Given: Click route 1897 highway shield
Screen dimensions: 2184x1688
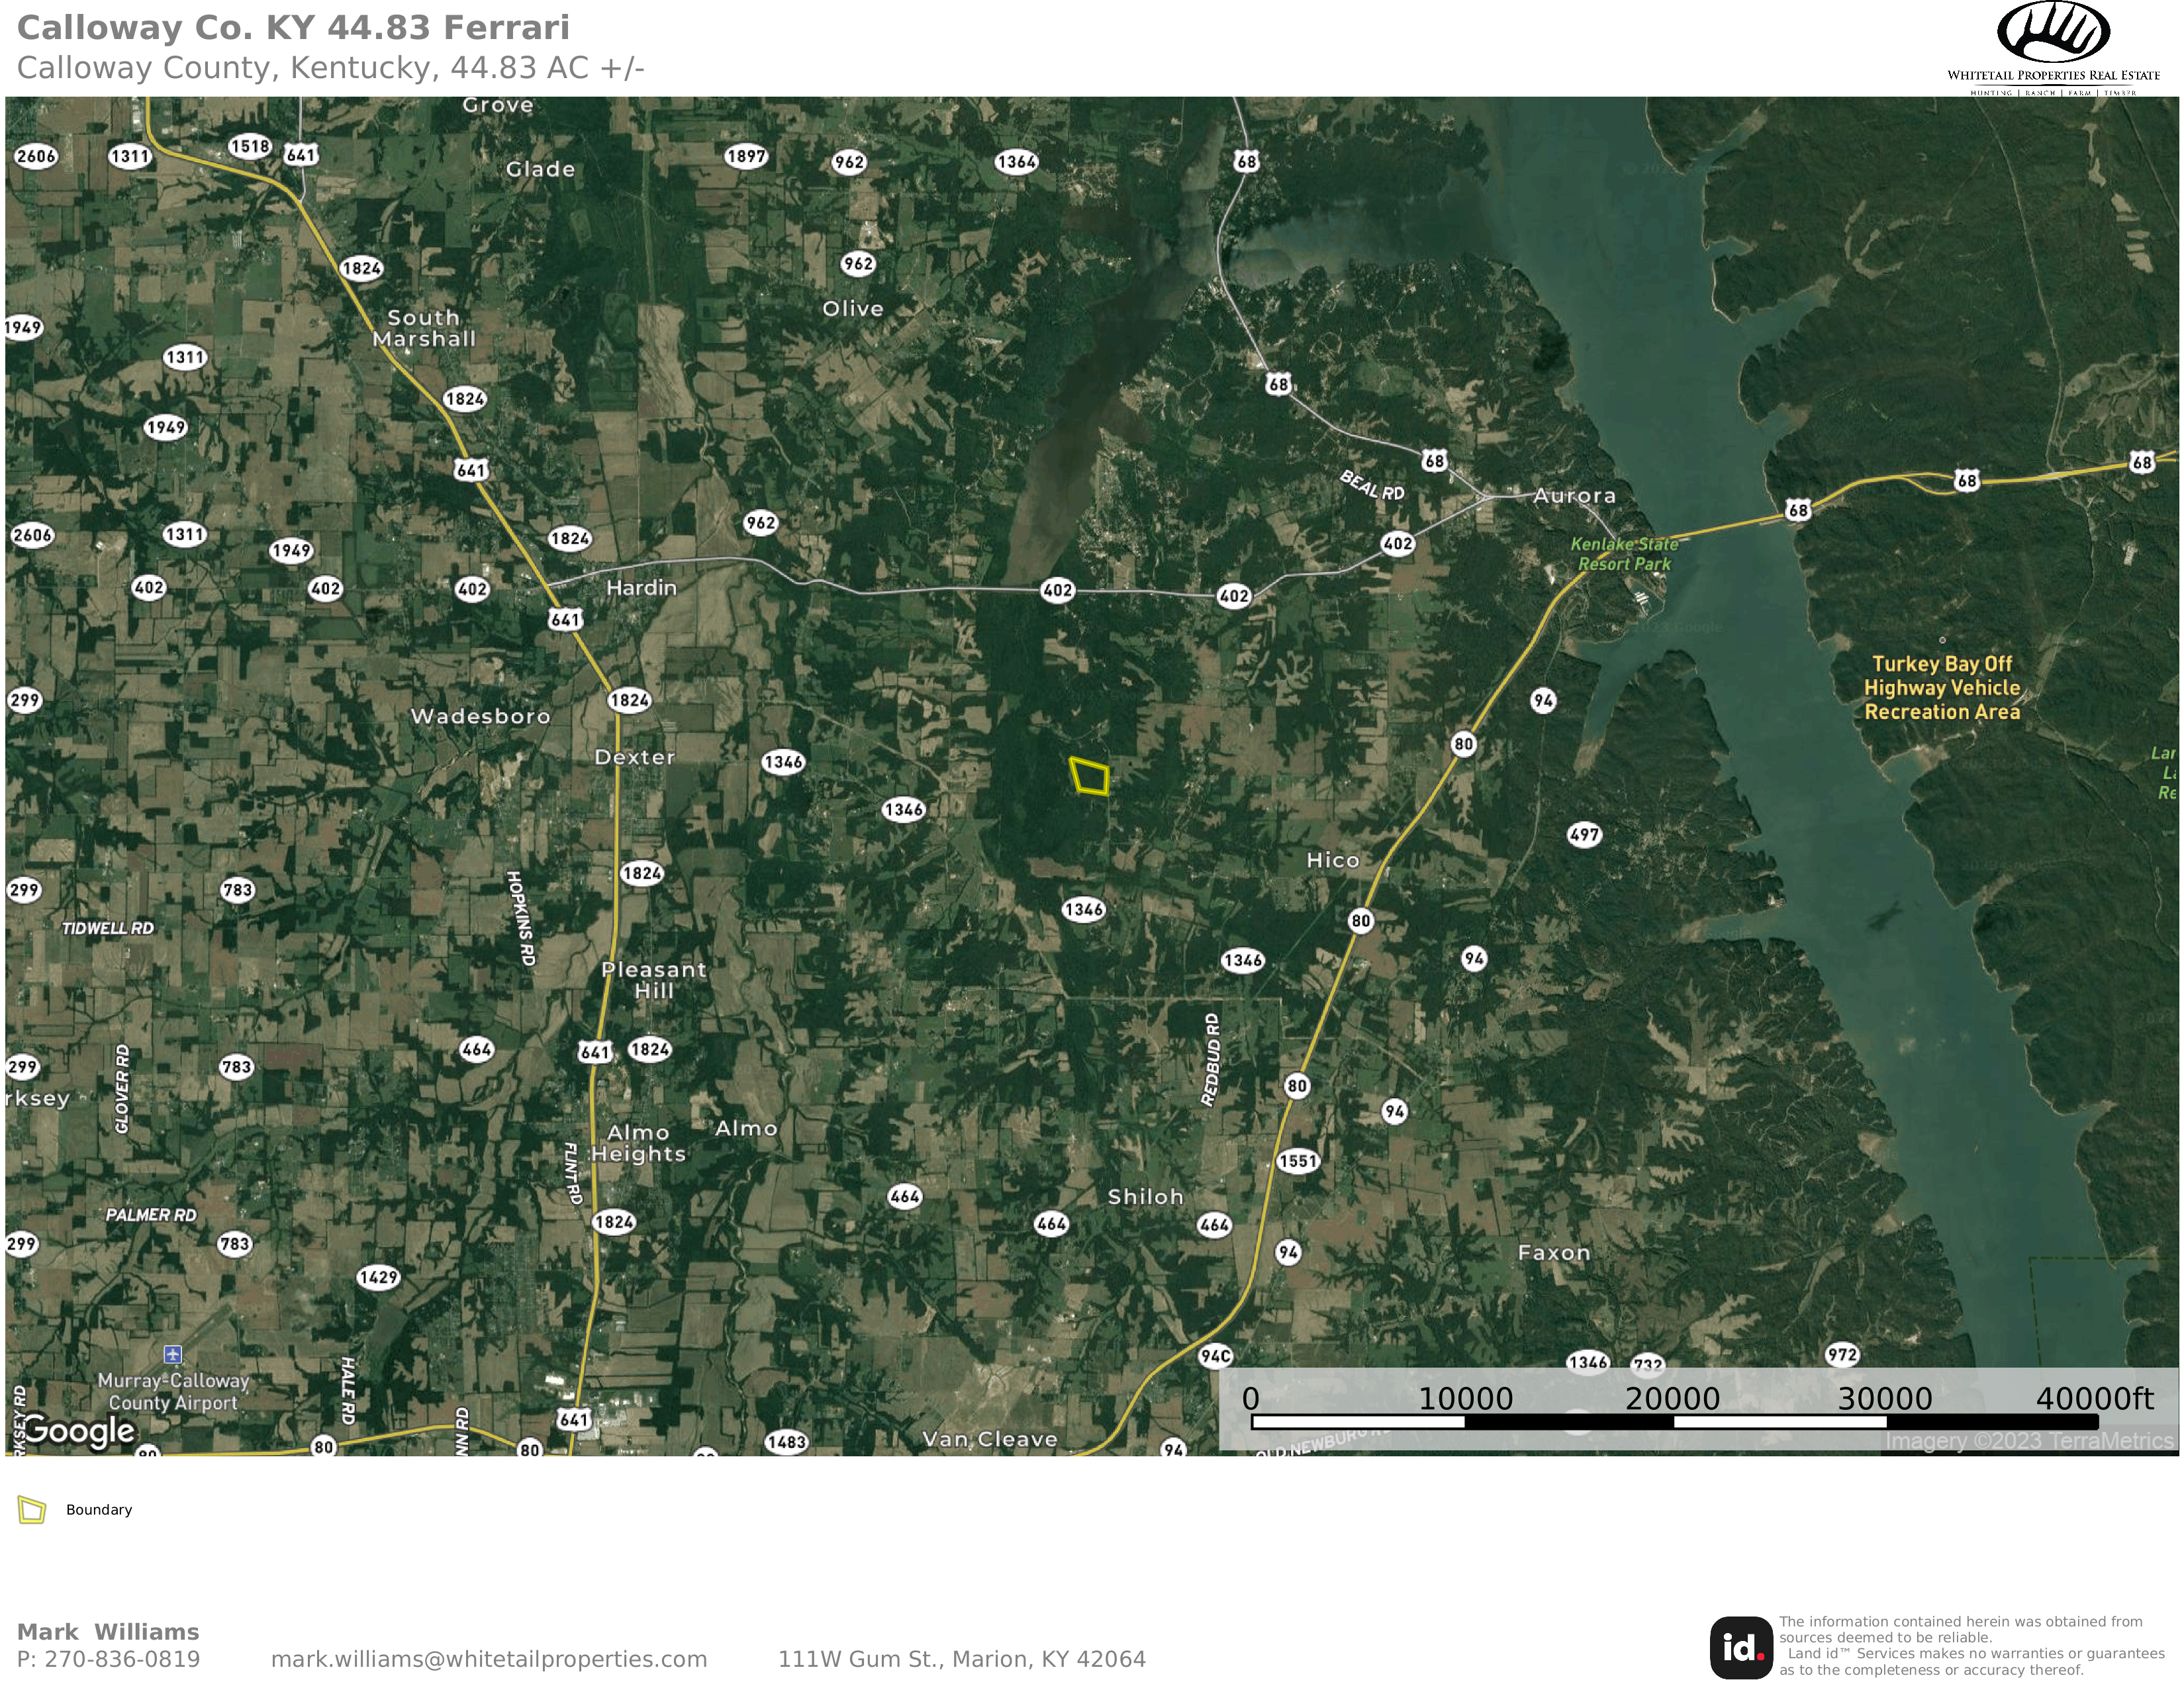Looking at the screenshot, I should (x=746, y=156).
